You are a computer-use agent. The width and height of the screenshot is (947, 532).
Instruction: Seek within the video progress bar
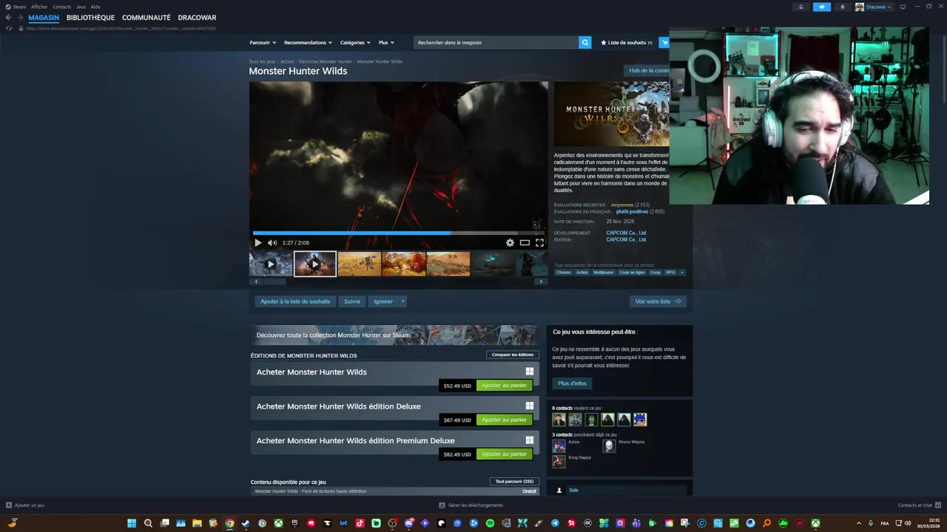point(399,233)
